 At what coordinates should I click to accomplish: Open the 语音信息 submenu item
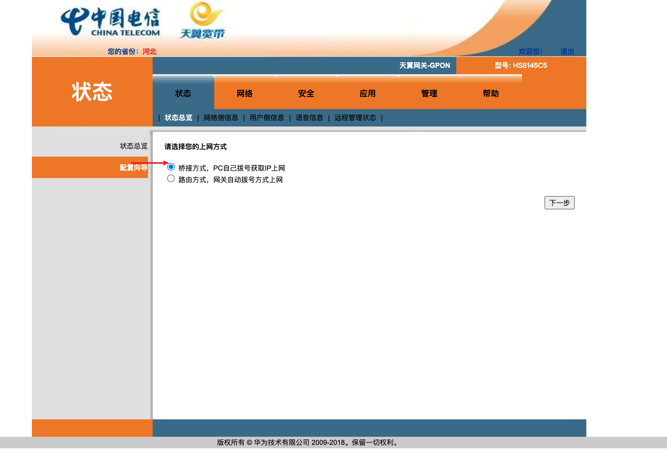pos(309,118)
